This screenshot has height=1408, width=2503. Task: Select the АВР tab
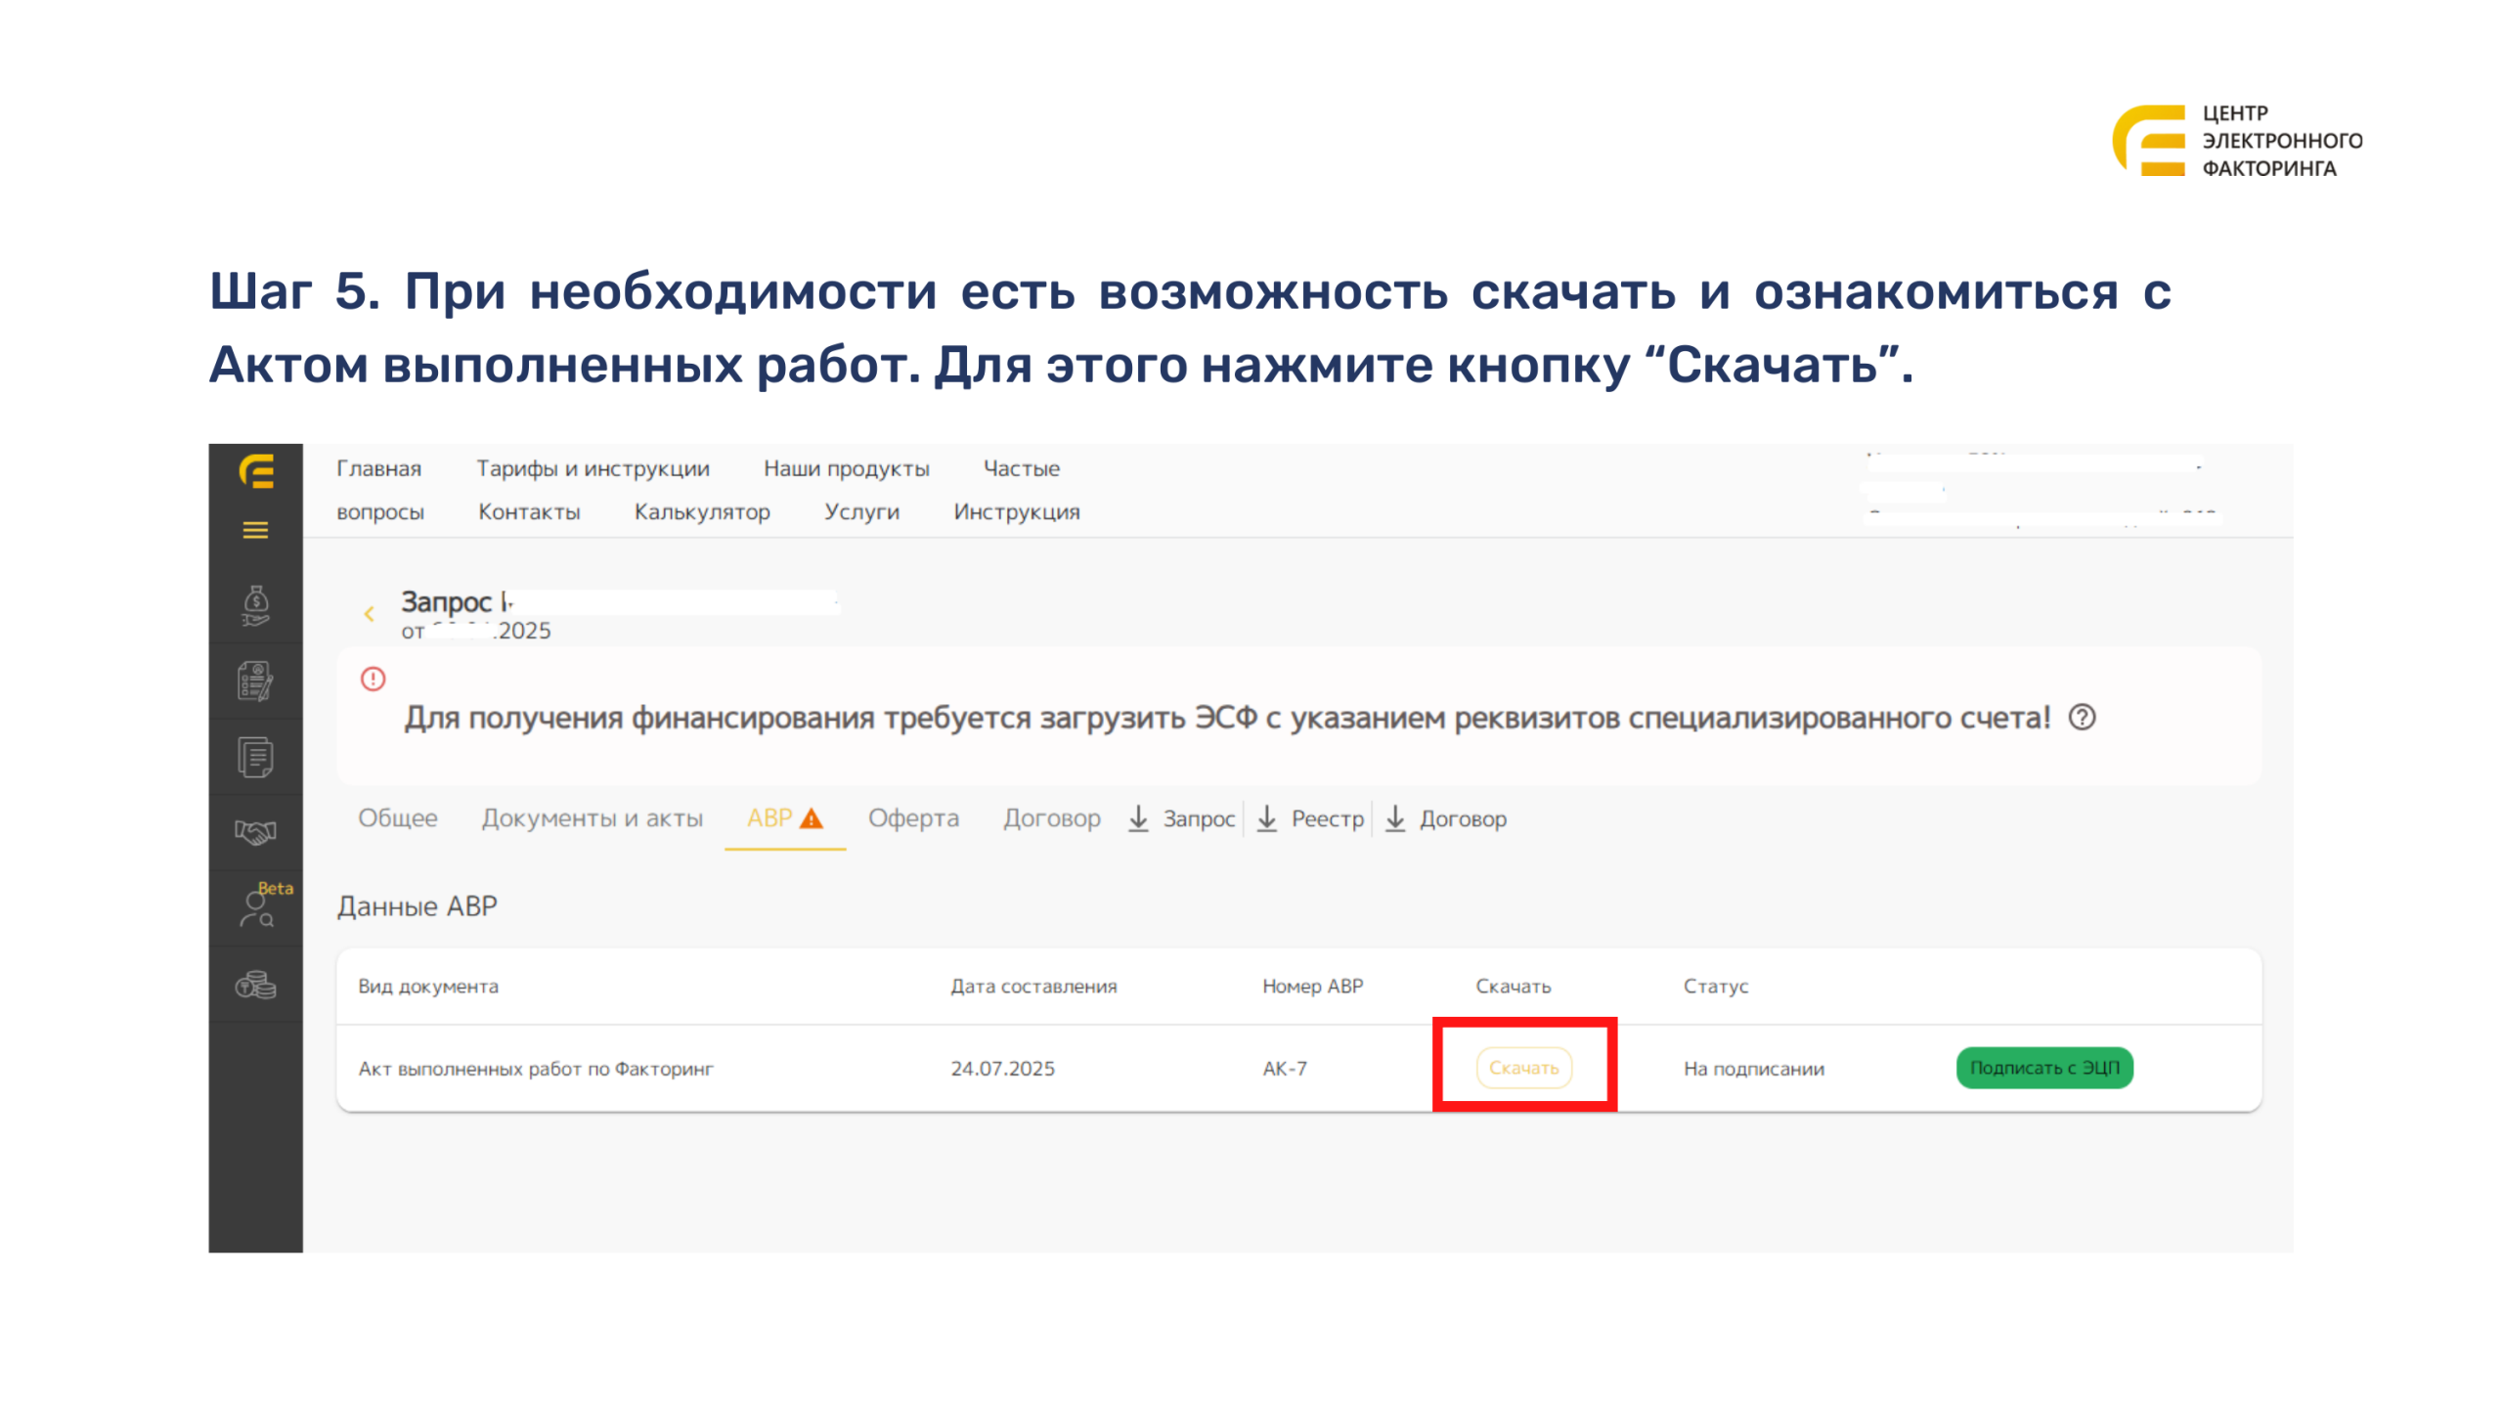[784, 817]
